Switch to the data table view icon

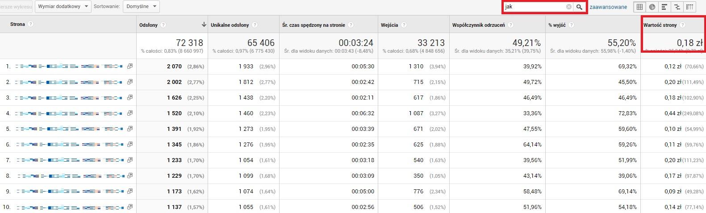click(639, 7)
